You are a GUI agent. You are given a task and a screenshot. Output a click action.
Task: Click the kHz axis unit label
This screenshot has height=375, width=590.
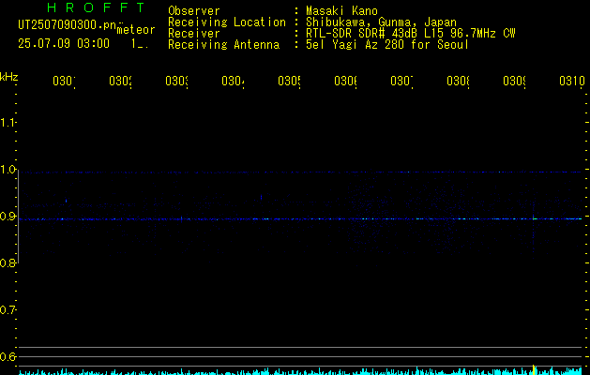coord(9,77)
